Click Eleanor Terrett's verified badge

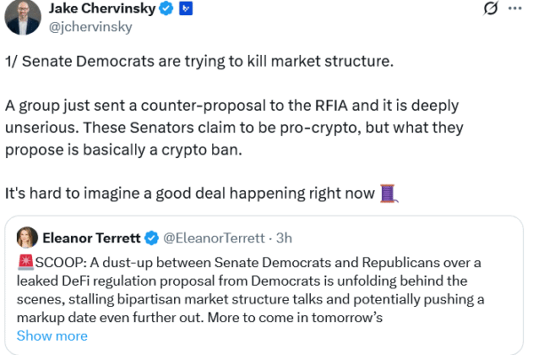coord(151,237)
